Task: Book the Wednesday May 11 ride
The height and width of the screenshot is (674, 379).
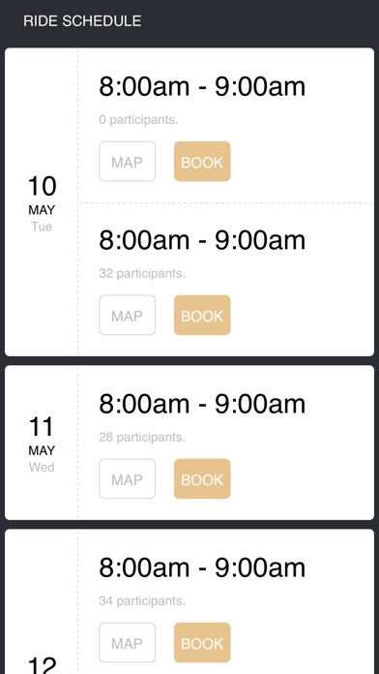Action: pyautogui.click(x=202, y=478)
